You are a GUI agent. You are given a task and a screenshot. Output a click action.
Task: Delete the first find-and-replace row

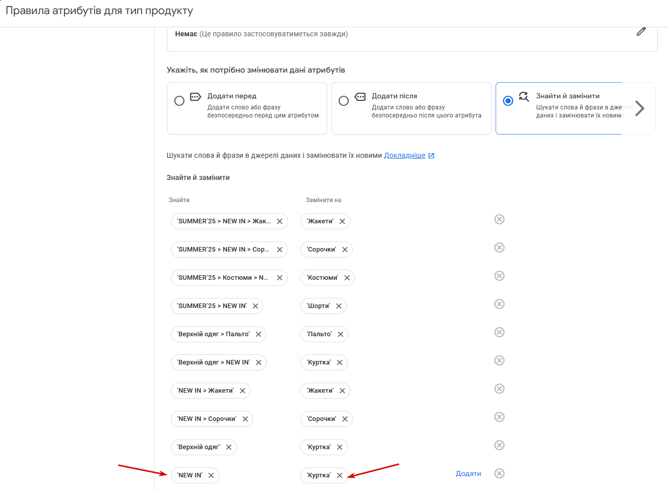(499, 219)
